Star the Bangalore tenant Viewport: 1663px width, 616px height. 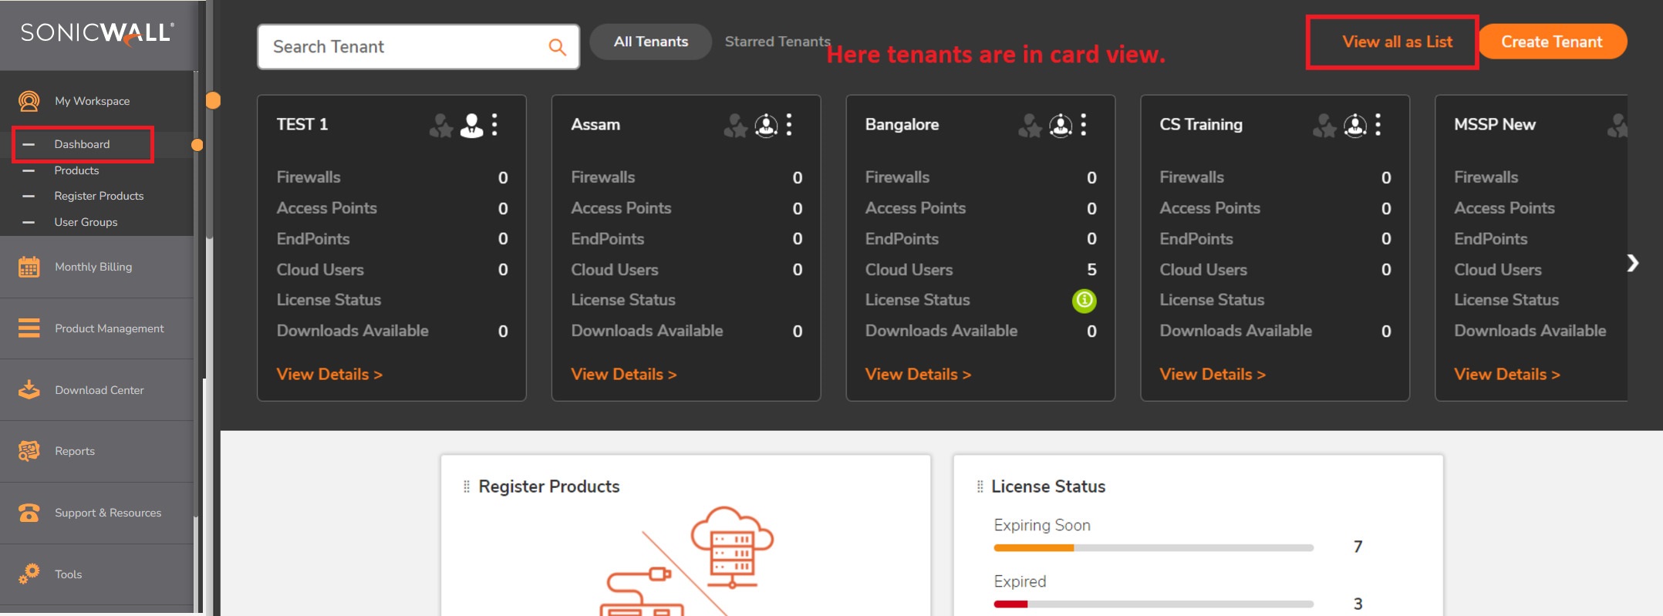[1030, 125]
